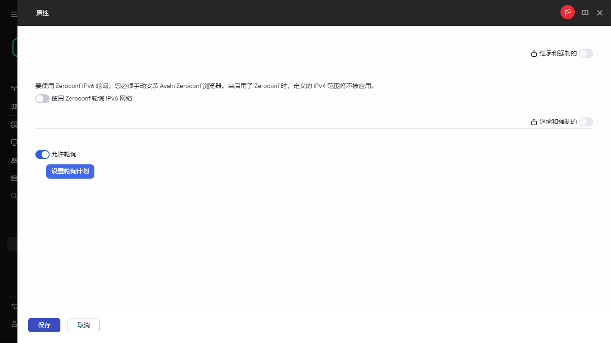Toggle the upper 继承和强制的 switch
Viewport: 611px width, 343px height.
586,53
